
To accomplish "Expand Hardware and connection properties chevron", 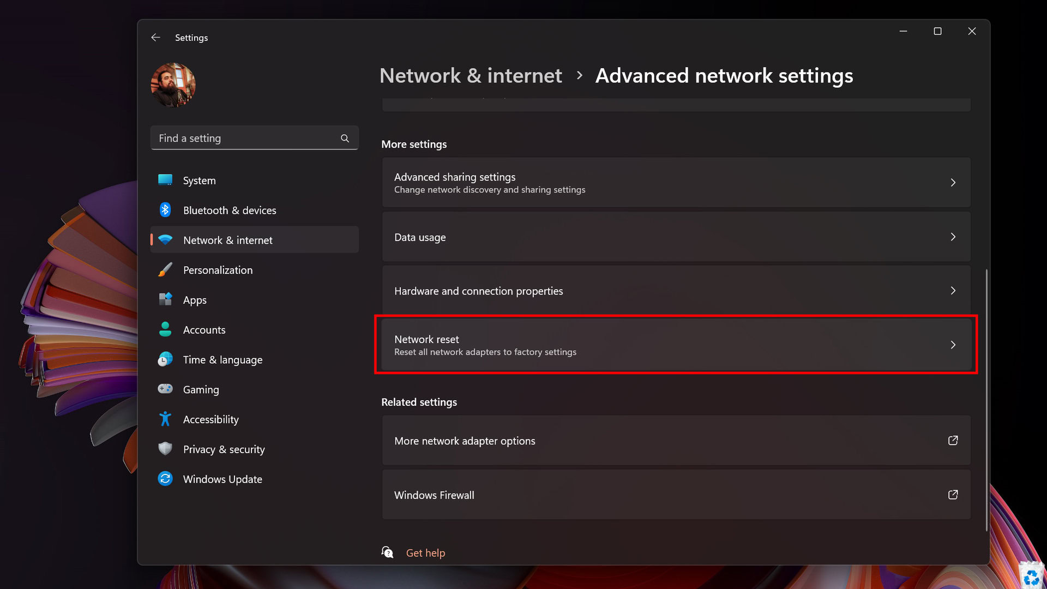I will (x=953, y=291).
